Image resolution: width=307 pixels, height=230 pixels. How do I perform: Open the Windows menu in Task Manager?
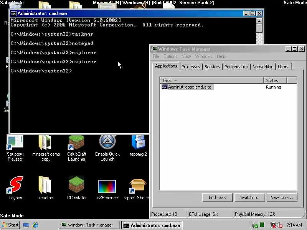click(x=204, y=56)
